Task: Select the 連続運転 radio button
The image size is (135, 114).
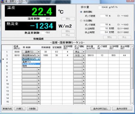Action: (x=81, y=12)
